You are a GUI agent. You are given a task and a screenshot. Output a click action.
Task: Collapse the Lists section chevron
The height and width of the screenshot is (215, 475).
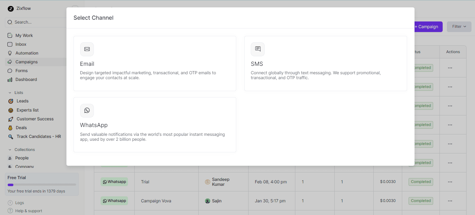point(9,92)
